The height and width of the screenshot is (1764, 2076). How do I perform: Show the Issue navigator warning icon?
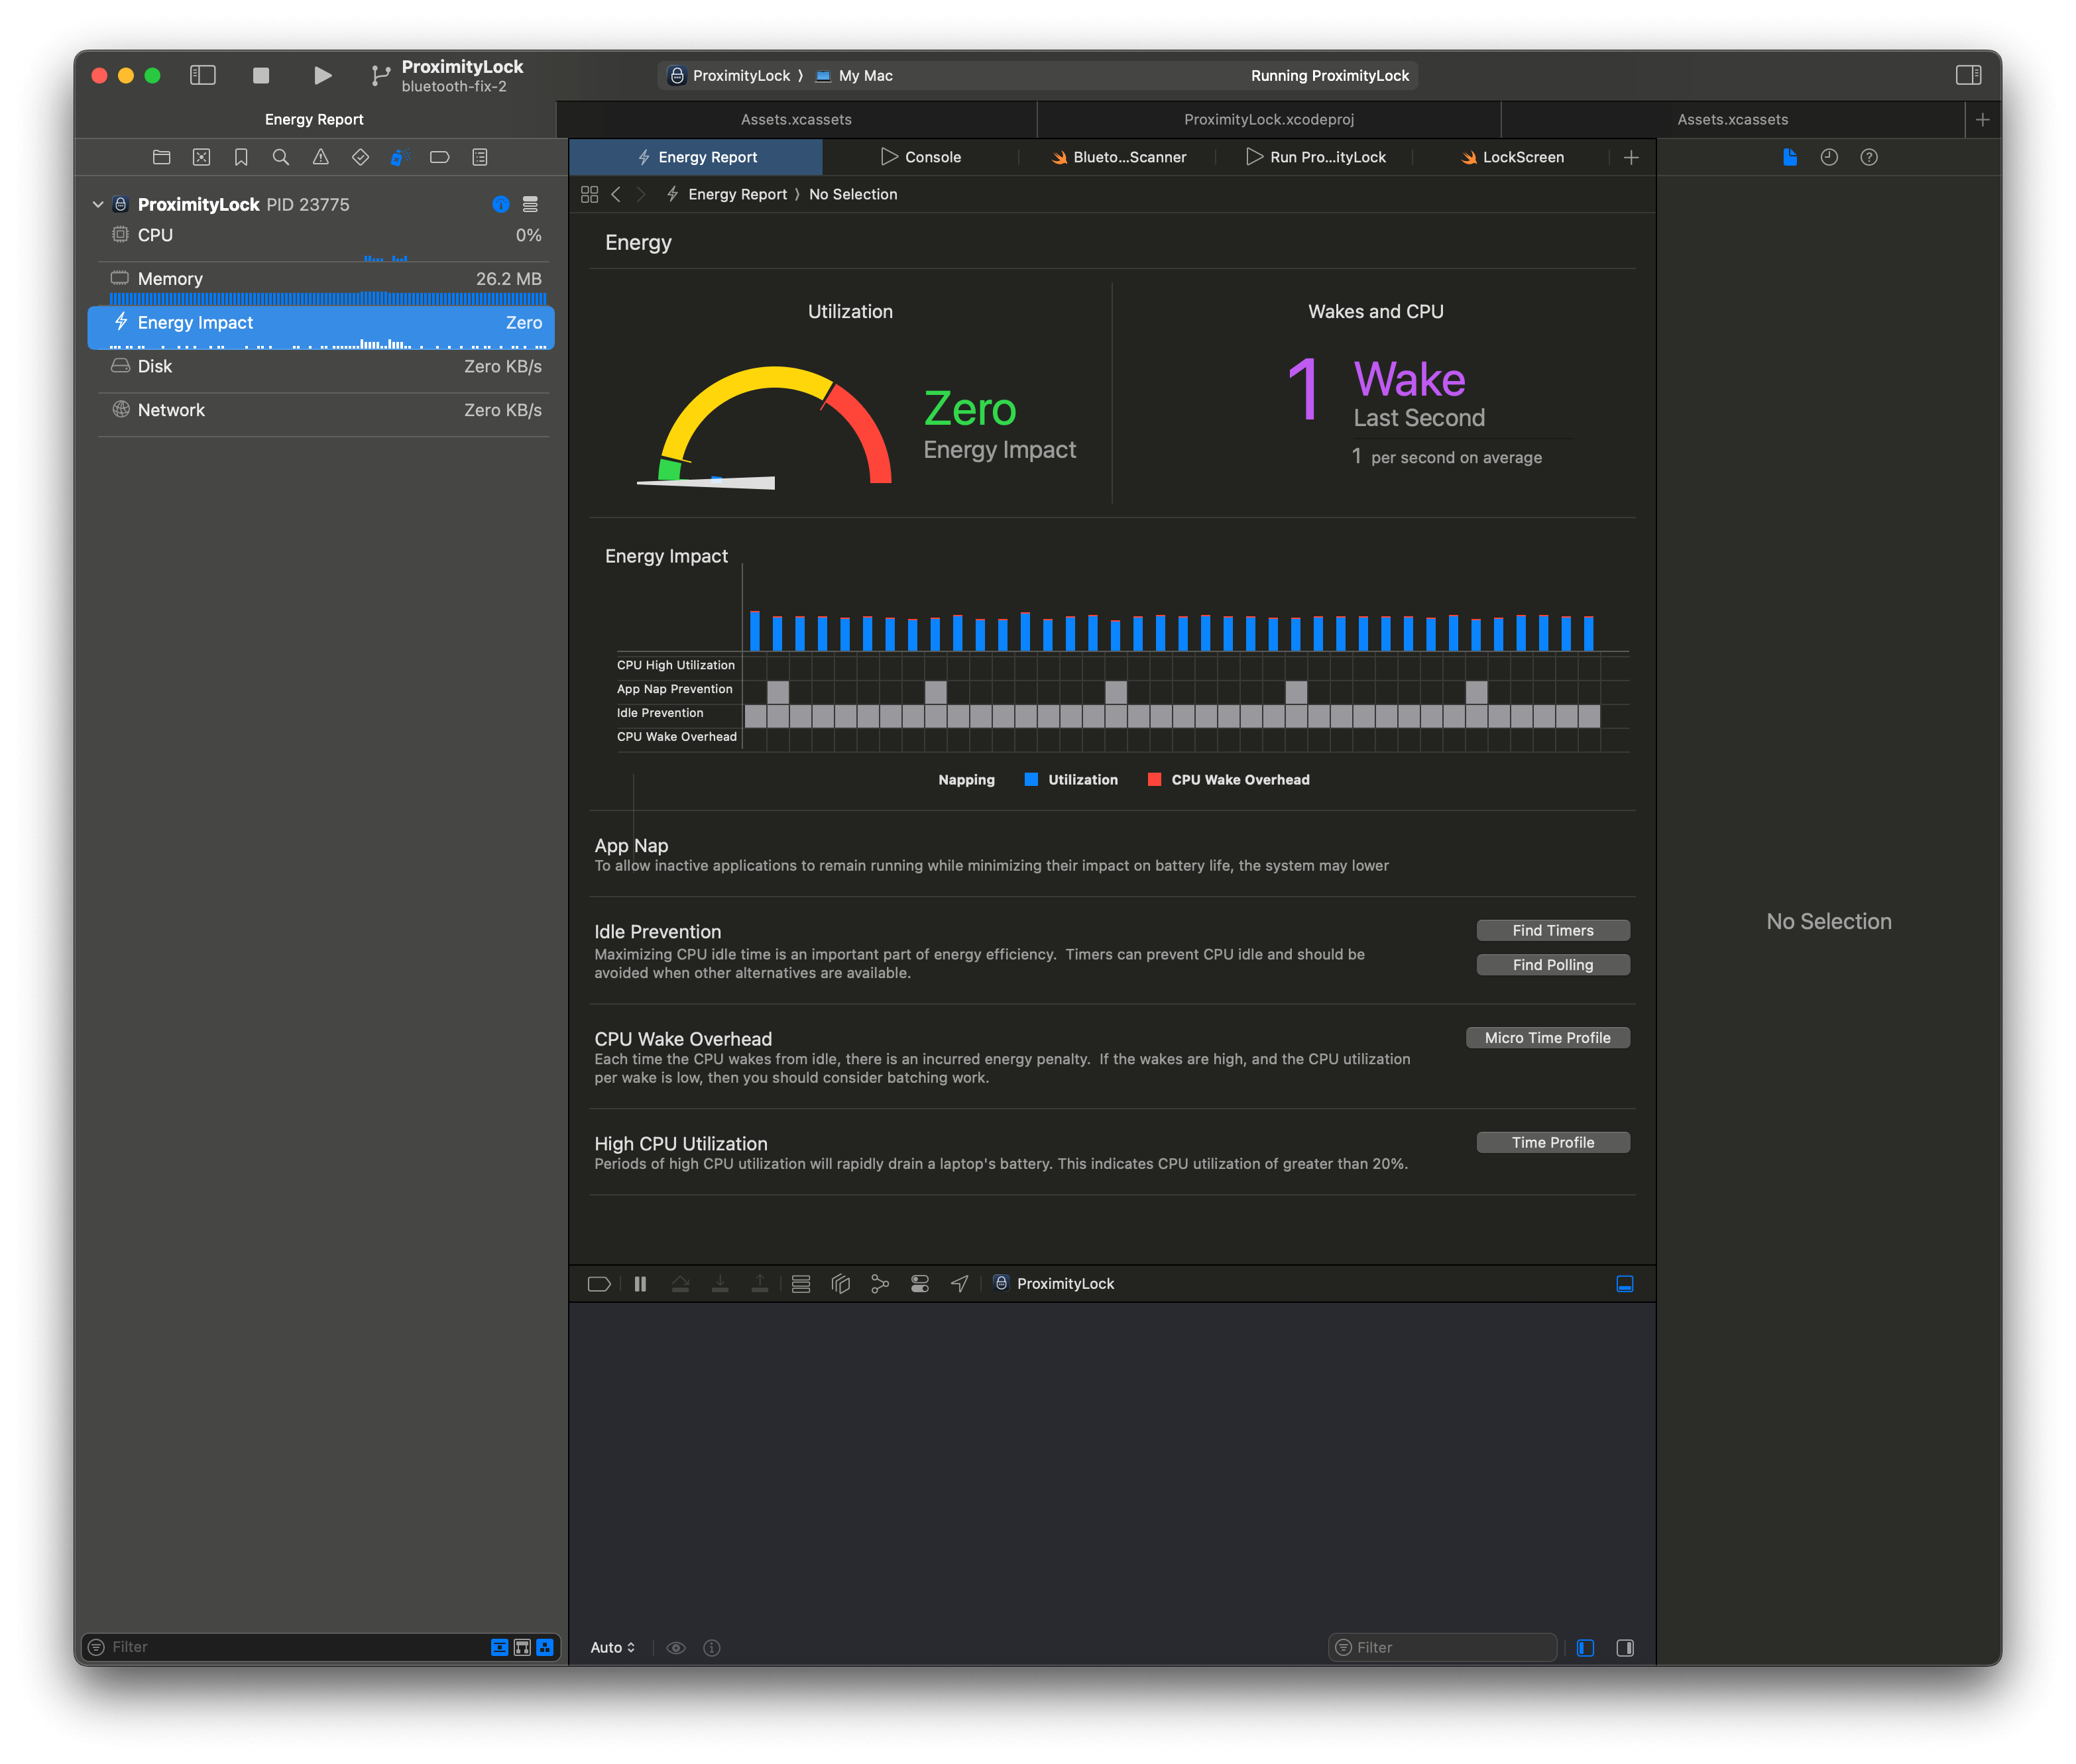coord(320,157)
